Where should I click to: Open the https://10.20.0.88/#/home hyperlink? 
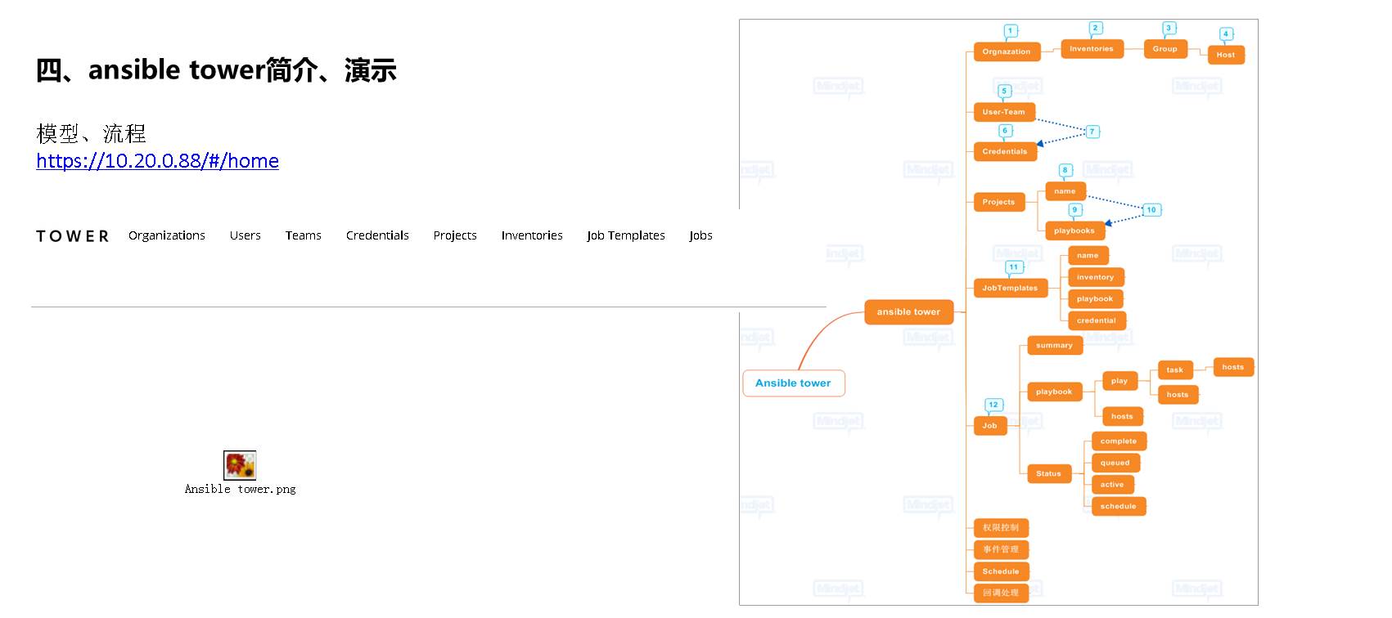(x=157, y=161)
